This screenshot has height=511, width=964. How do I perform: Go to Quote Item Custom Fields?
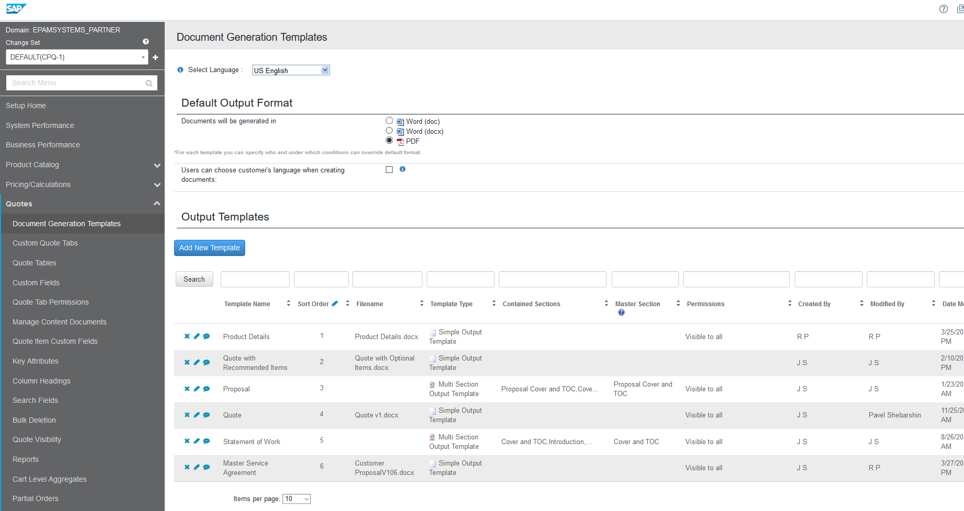pyautogui.click(x=55, y=341)
